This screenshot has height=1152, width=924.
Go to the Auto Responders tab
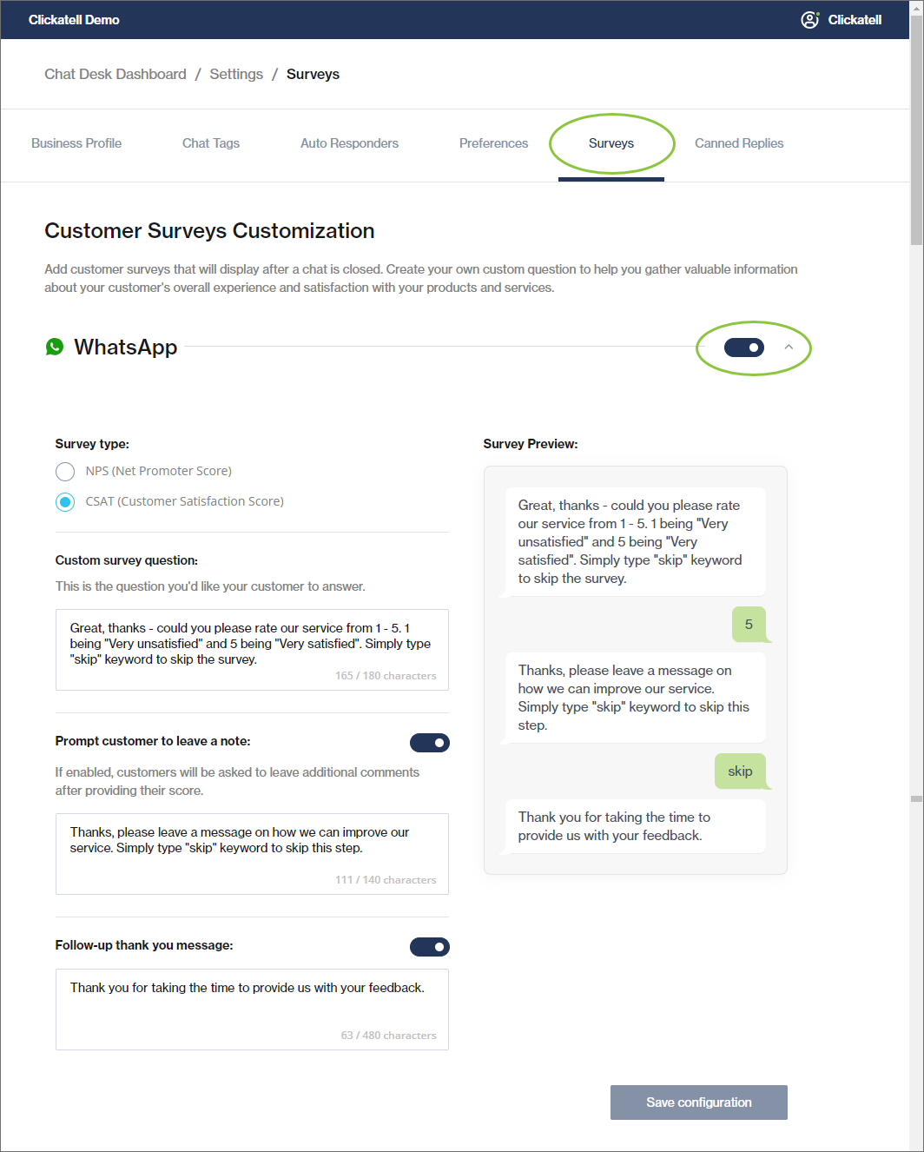(x=349, y=143)
